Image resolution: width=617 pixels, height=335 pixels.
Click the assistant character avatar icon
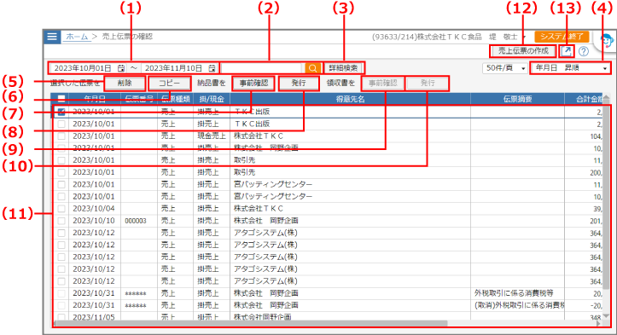(607, 41)
